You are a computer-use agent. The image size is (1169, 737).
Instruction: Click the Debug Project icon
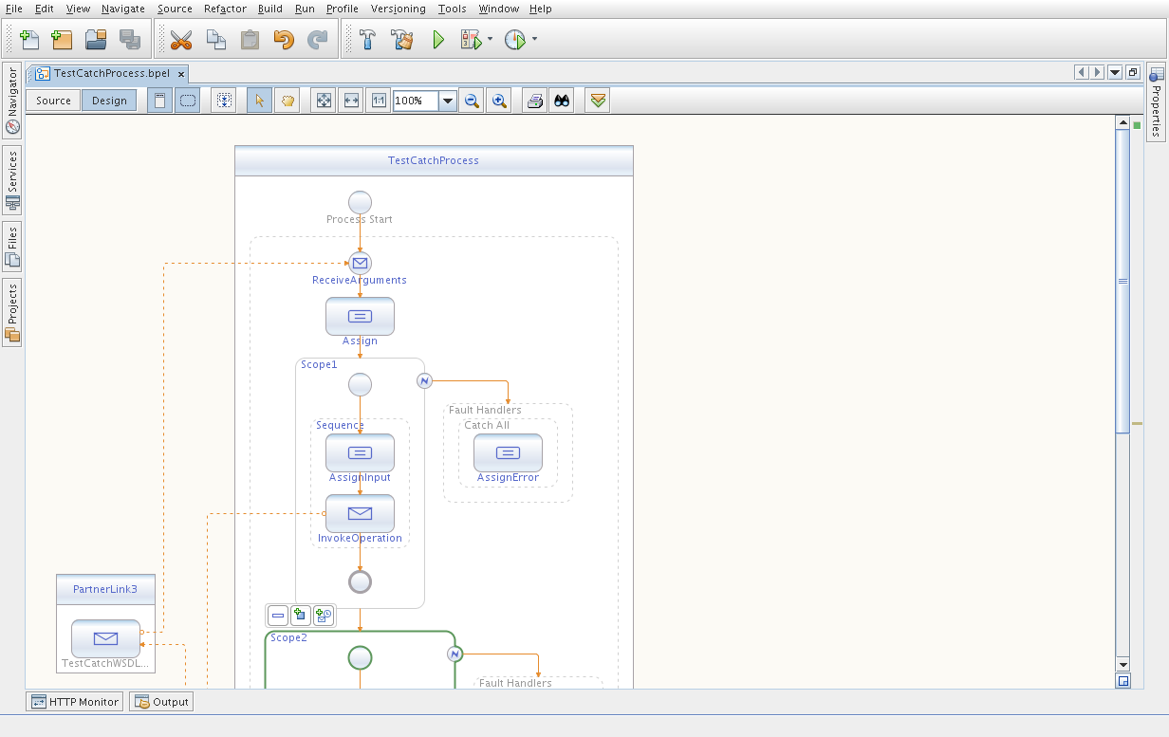(x=472, y=40)
